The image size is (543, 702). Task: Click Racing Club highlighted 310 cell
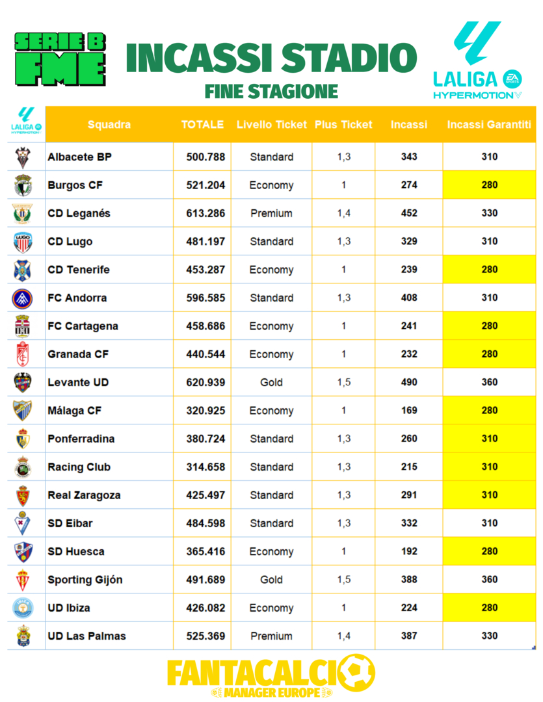click(x=489, y=467)
